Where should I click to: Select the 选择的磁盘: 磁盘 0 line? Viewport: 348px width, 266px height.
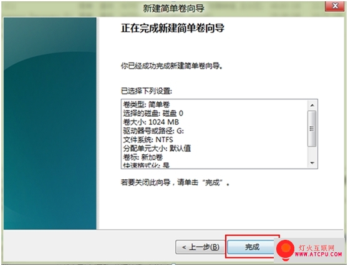pos(153,114)
